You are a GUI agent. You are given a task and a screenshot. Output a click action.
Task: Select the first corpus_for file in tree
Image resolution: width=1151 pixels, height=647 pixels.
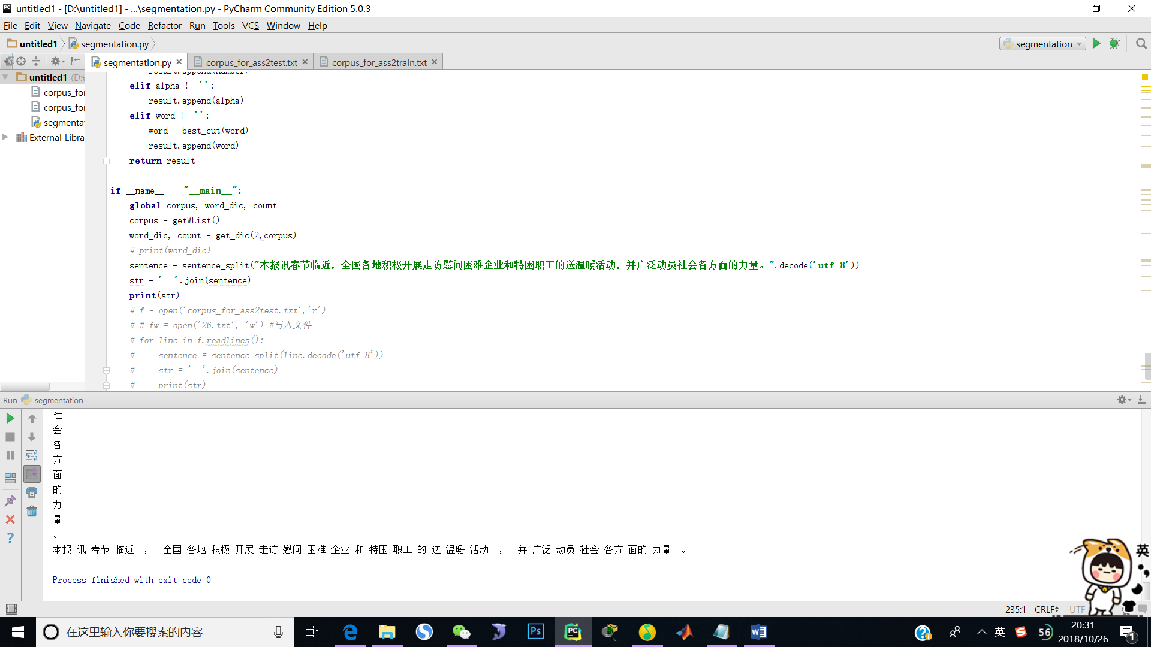click(x=58, y=92)
